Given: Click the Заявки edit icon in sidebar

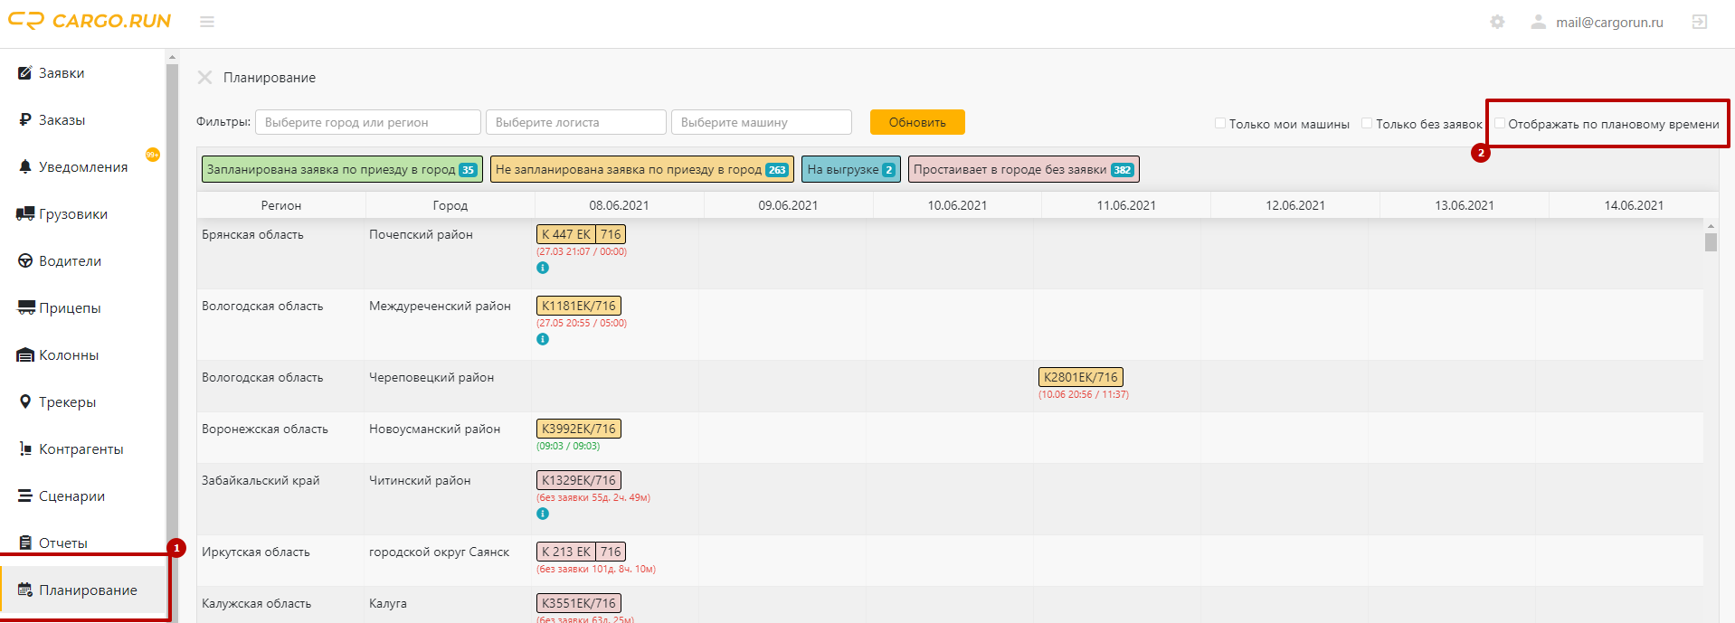Looking at the screenshot, I should click(x=25, y=73).
